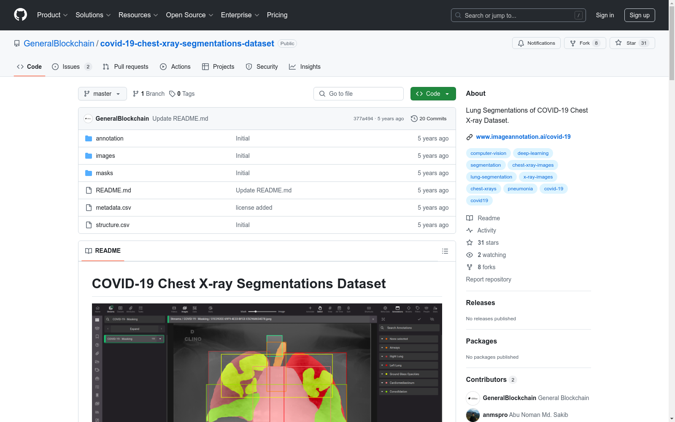675x422 pixels.
Task: Open the GeneralBlockchain owner link
Action: (59, 43)
